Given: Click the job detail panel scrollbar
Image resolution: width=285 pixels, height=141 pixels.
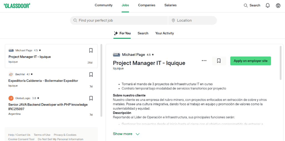Looking at the screenshot, I should [x=281, y=63].
